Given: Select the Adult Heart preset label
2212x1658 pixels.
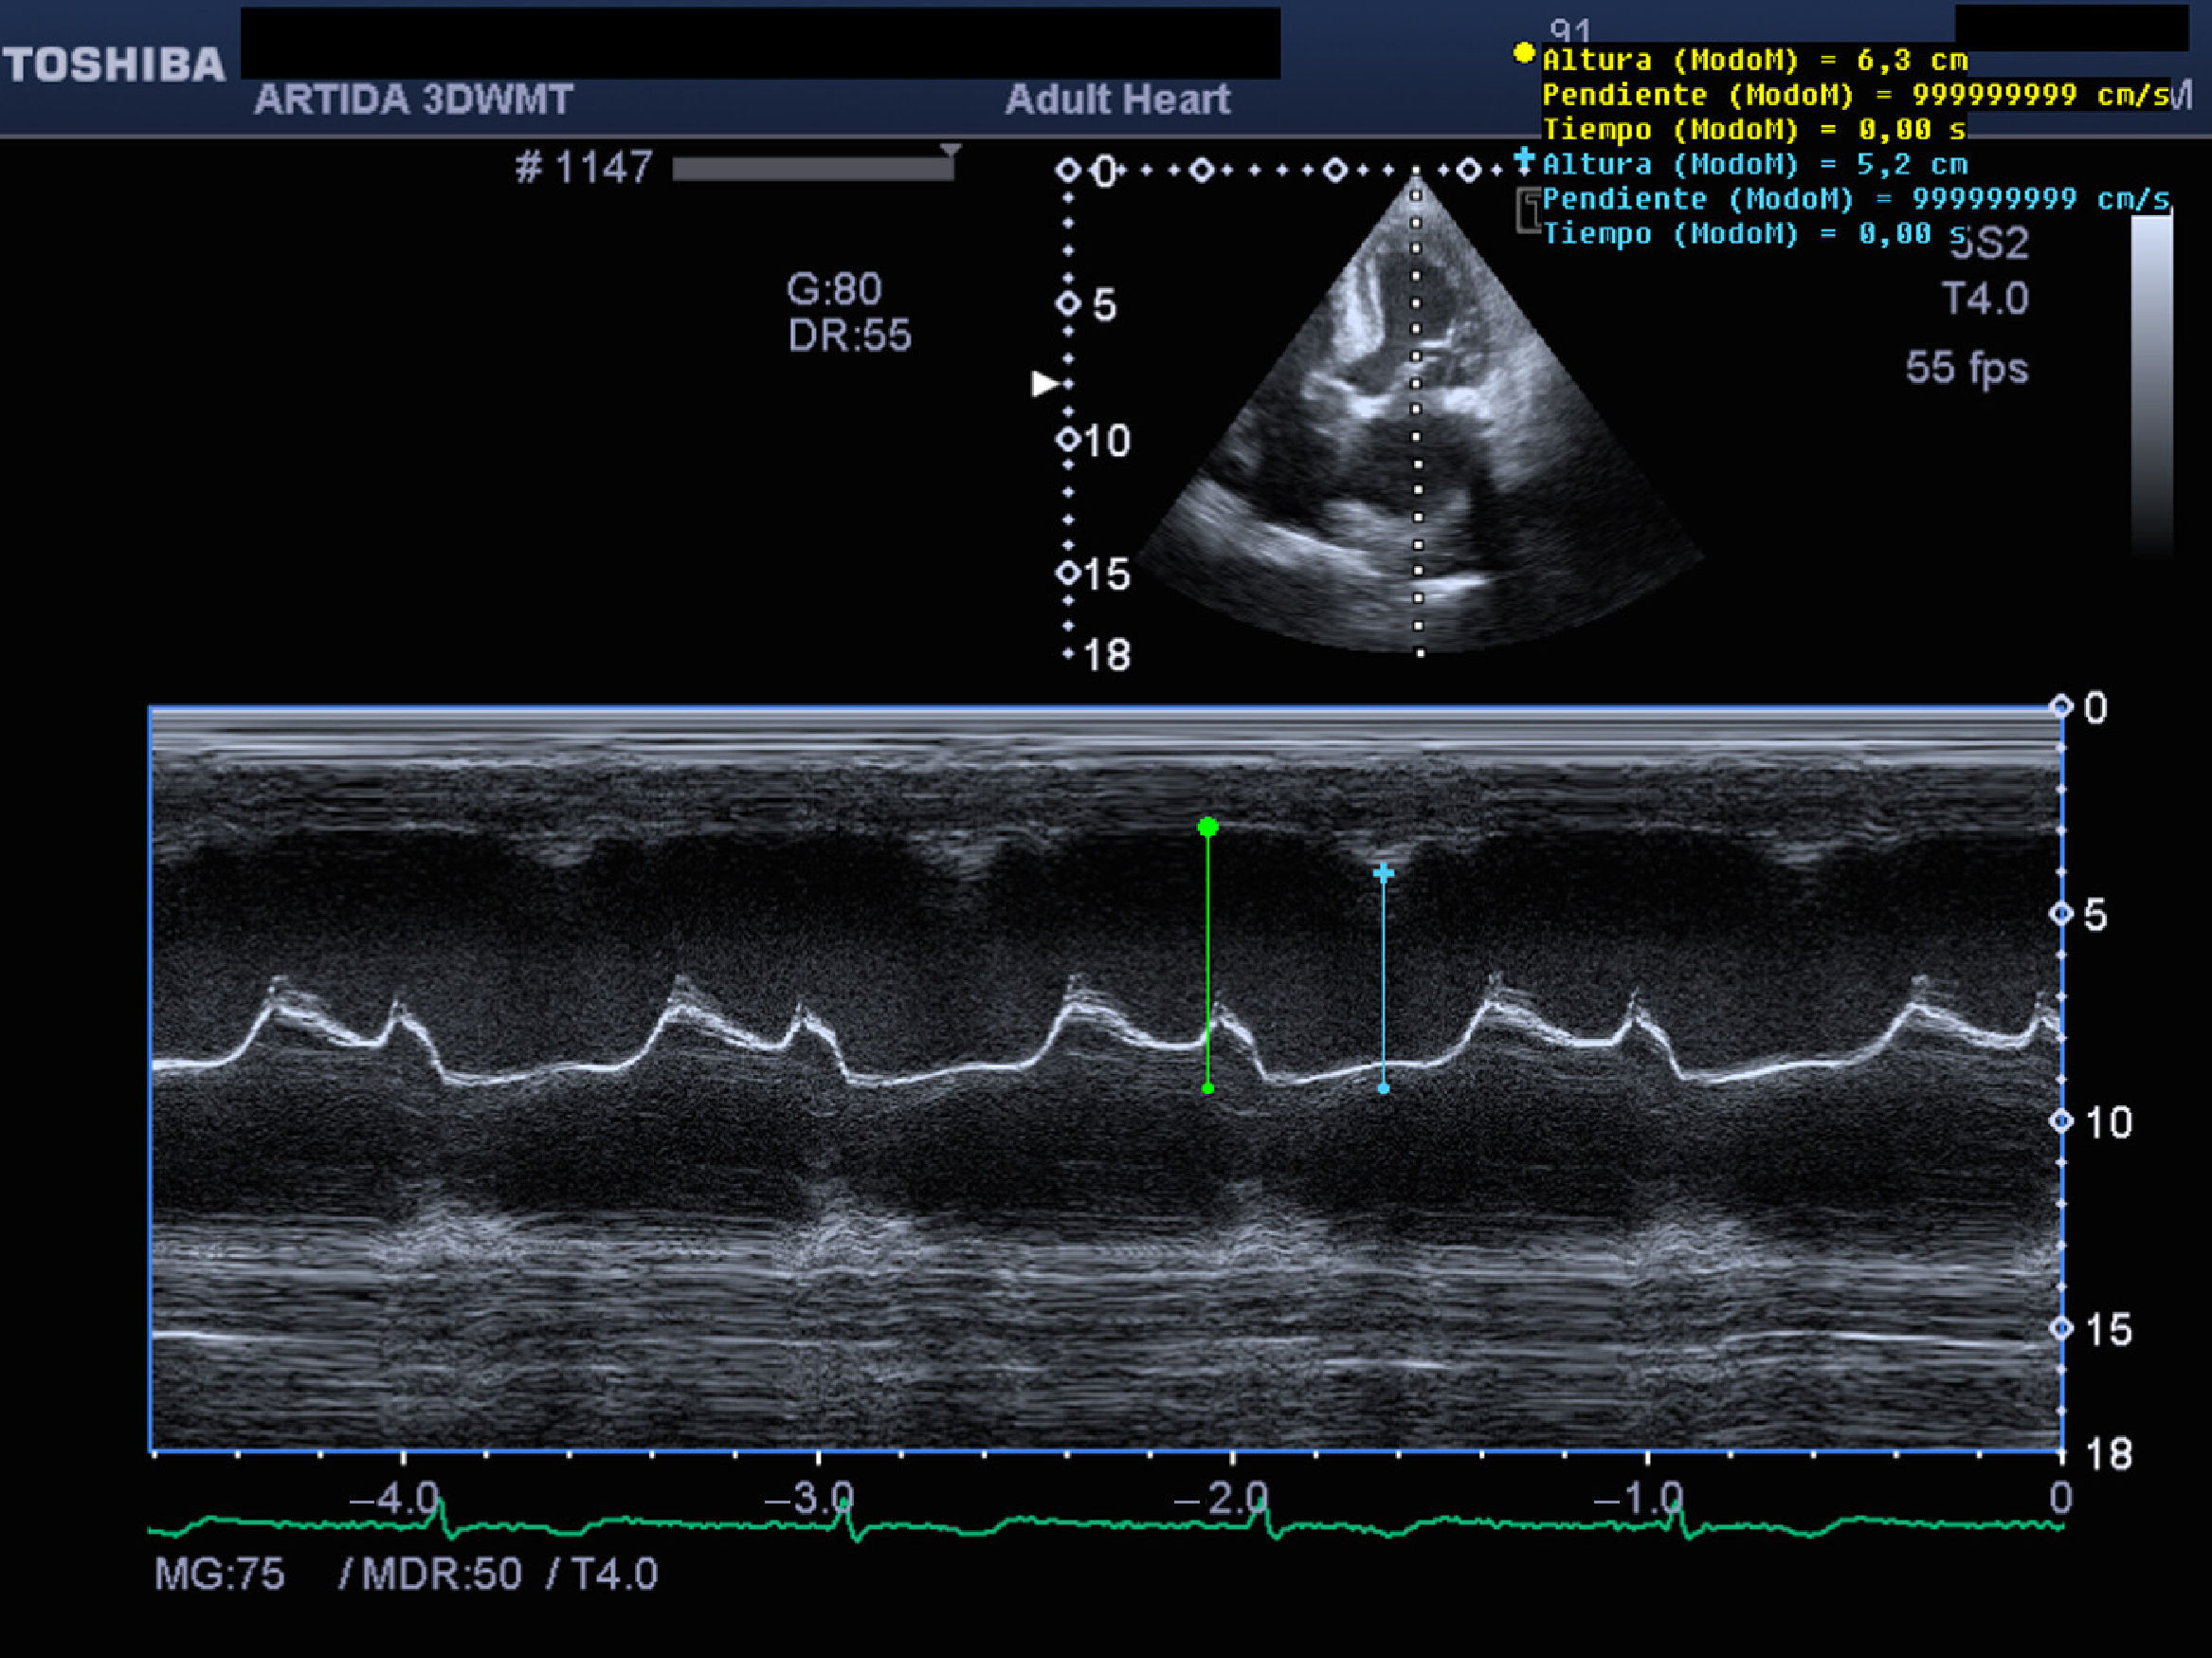Looking at the screenshot, I should coord(1117,100).
